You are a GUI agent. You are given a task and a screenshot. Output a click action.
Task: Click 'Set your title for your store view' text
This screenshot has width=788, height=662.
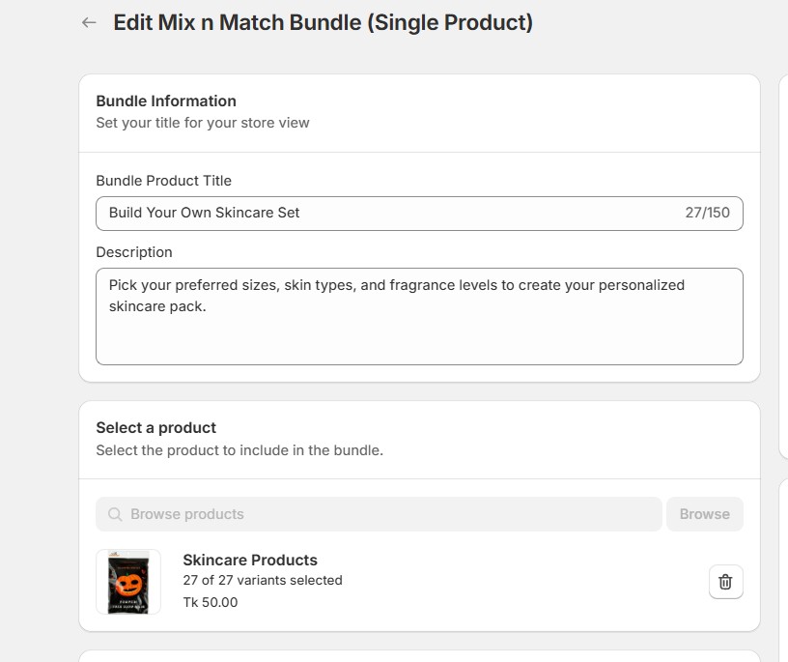pyautogui.click(x=202, y=123)
